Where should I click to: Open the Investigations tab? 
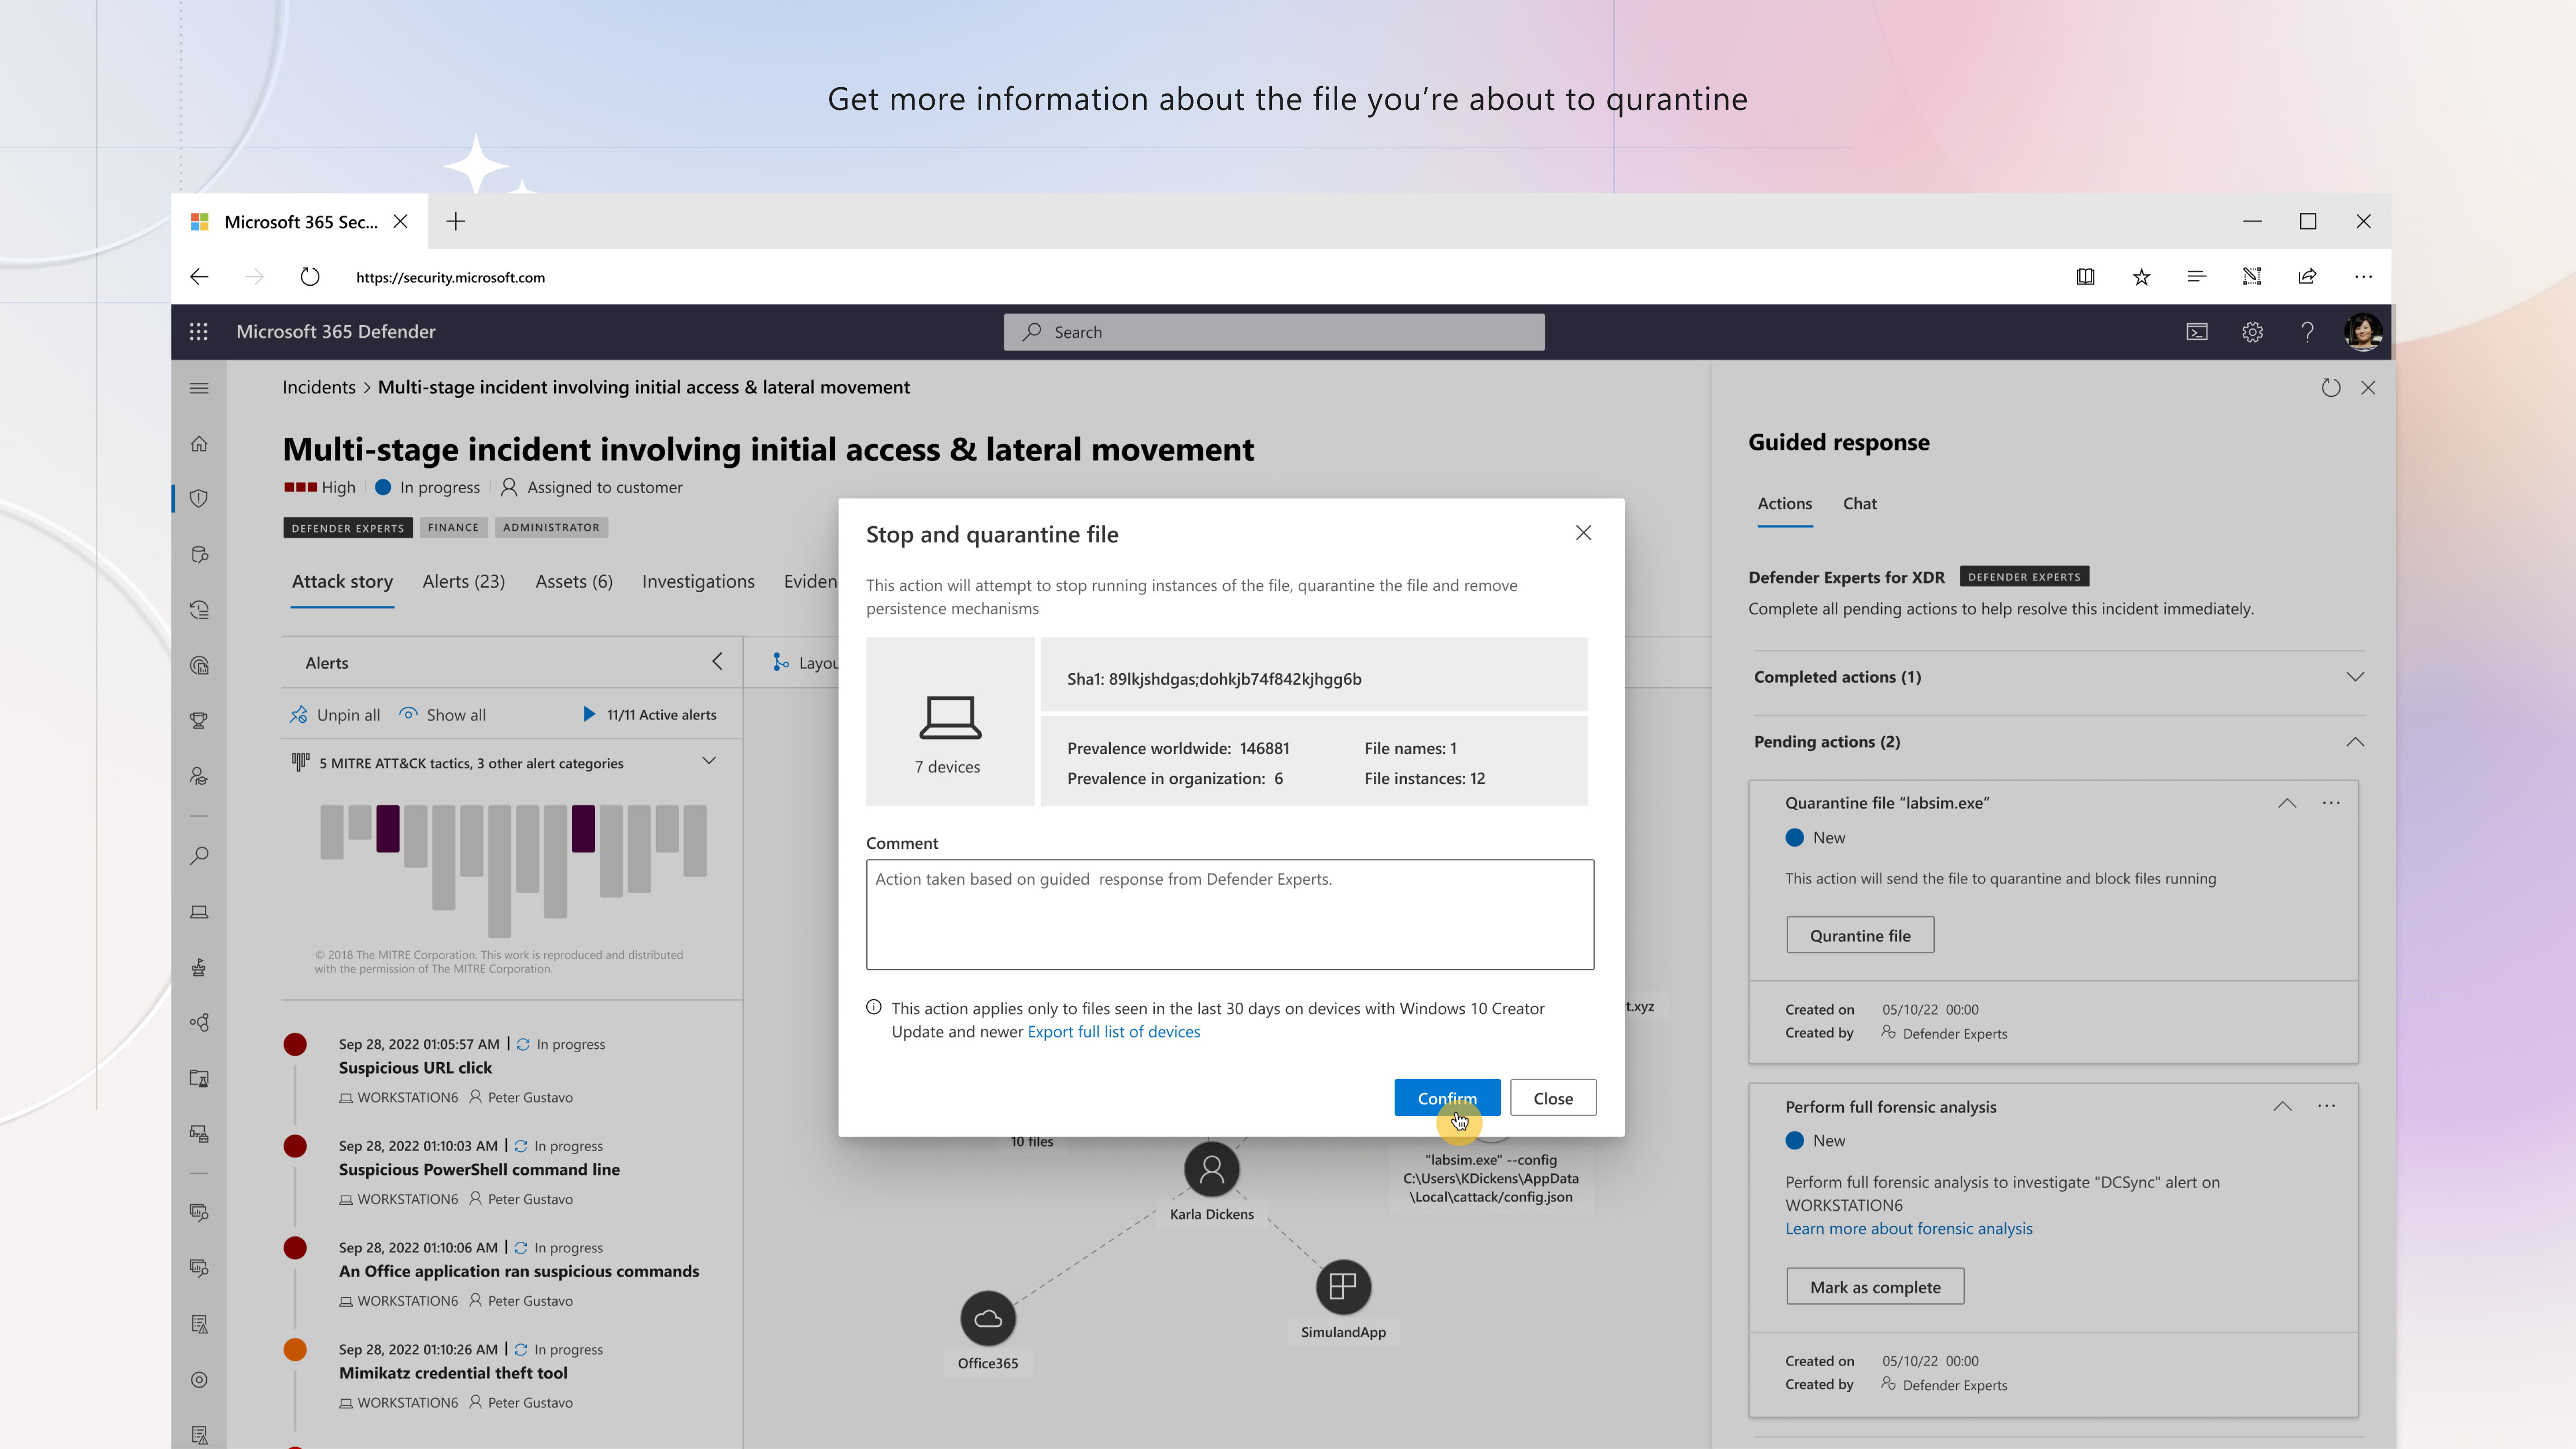coord(698,582)
